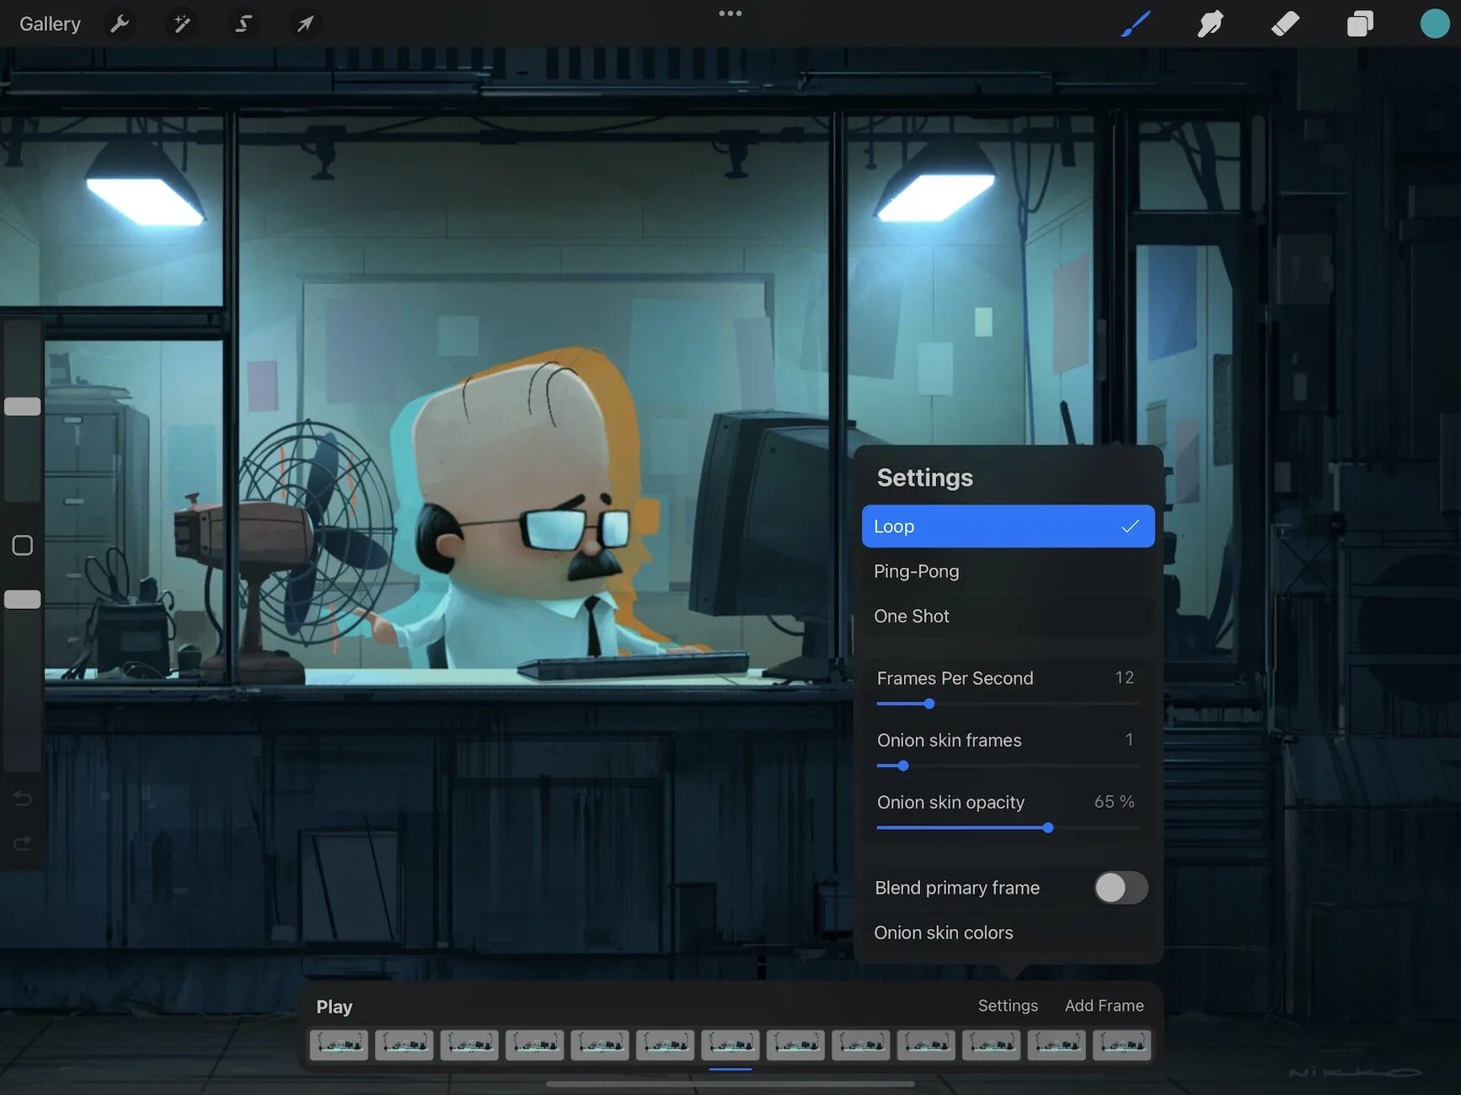Select the second frame thumbnail
This screenshot has height=1095, width=1461.
404,1044
